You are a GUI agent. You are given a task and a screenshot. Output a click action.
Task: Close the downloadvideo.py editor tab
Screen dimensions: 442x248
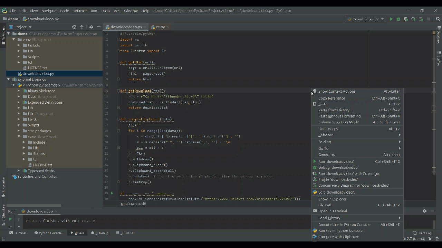(x=146, y=27)
